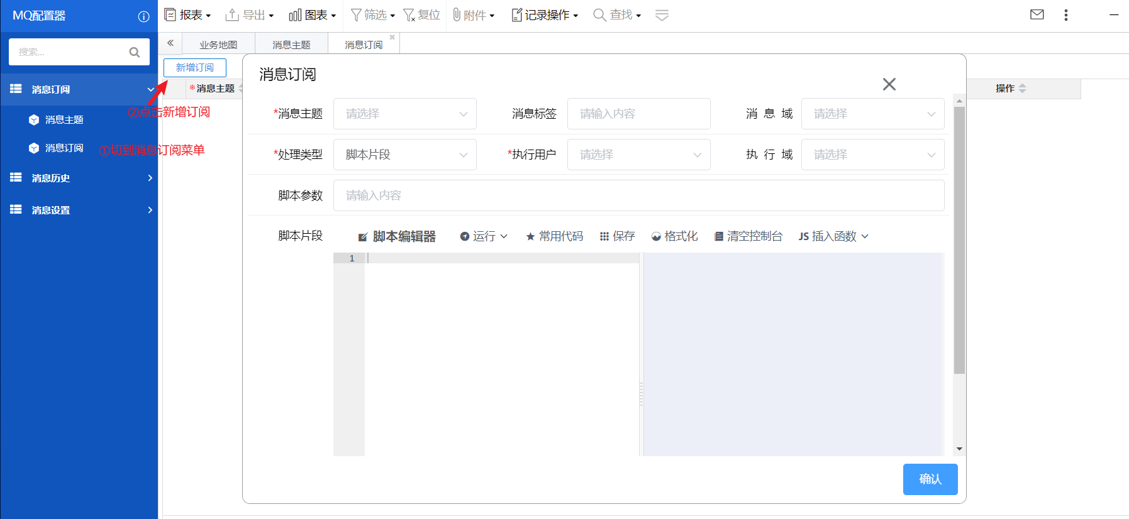Click the editor split-pane resize handle

click(x=641, y=394)
